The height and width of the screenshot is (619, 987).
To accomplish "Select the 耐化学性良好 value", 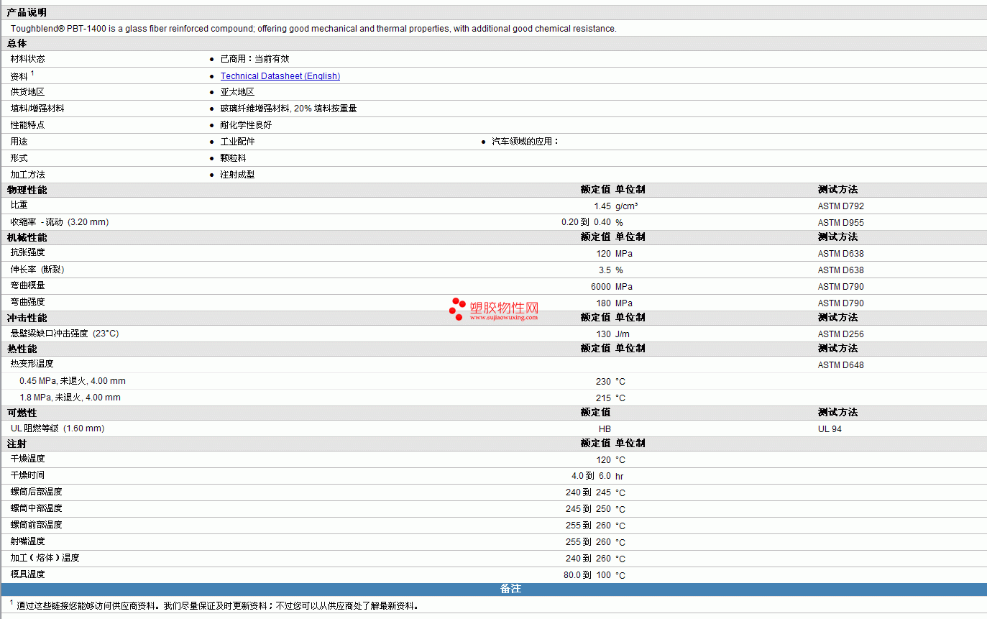I will (x=246, y=125).
